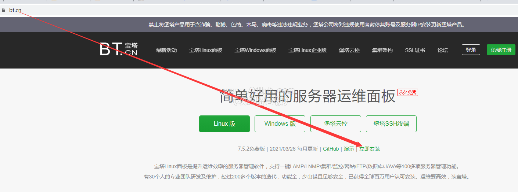Go to 宝塔Linux面板 page
The height and width of the screenshot is (192, 518).
[x=206, y=50]
